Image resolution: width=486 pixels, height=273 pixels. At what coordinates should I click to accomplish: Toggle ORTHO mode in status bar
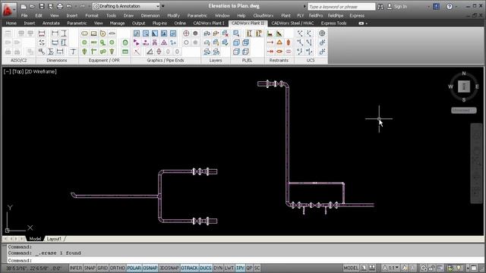pyautogui.click(x=118, y=268)
